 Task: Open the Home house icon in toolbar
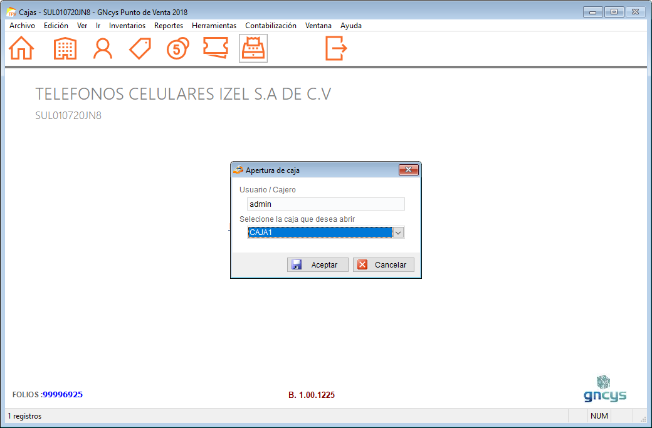pos(21,48)
